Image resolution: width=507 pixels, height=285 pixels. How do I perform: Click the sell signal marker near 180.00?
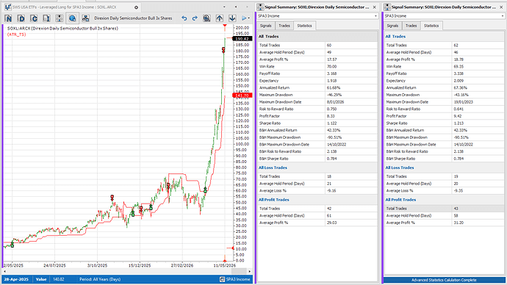click(223, 50)
